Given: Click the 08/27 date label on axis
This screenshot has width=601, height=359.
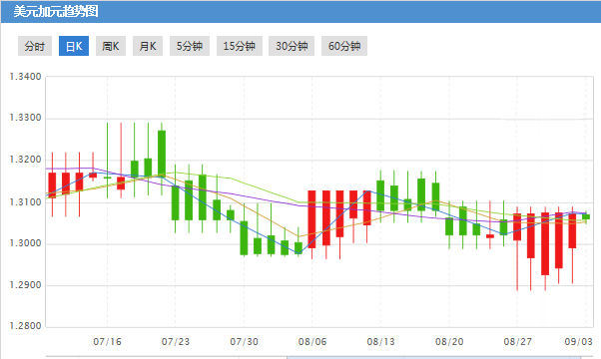Looking at the screenshot, I should [517, 341].
